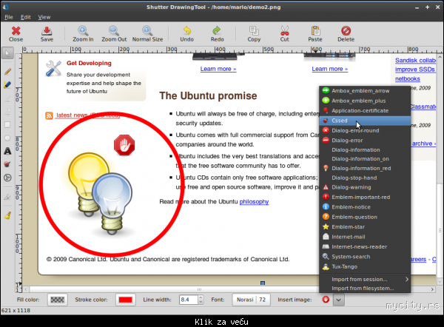
Task: Click the line tool in sidebar
Action: point(7,98)
